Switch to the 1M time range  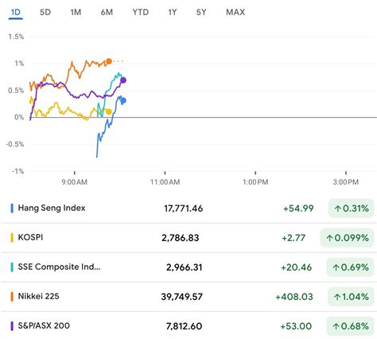pyautogui.click(x=76, y=12)
